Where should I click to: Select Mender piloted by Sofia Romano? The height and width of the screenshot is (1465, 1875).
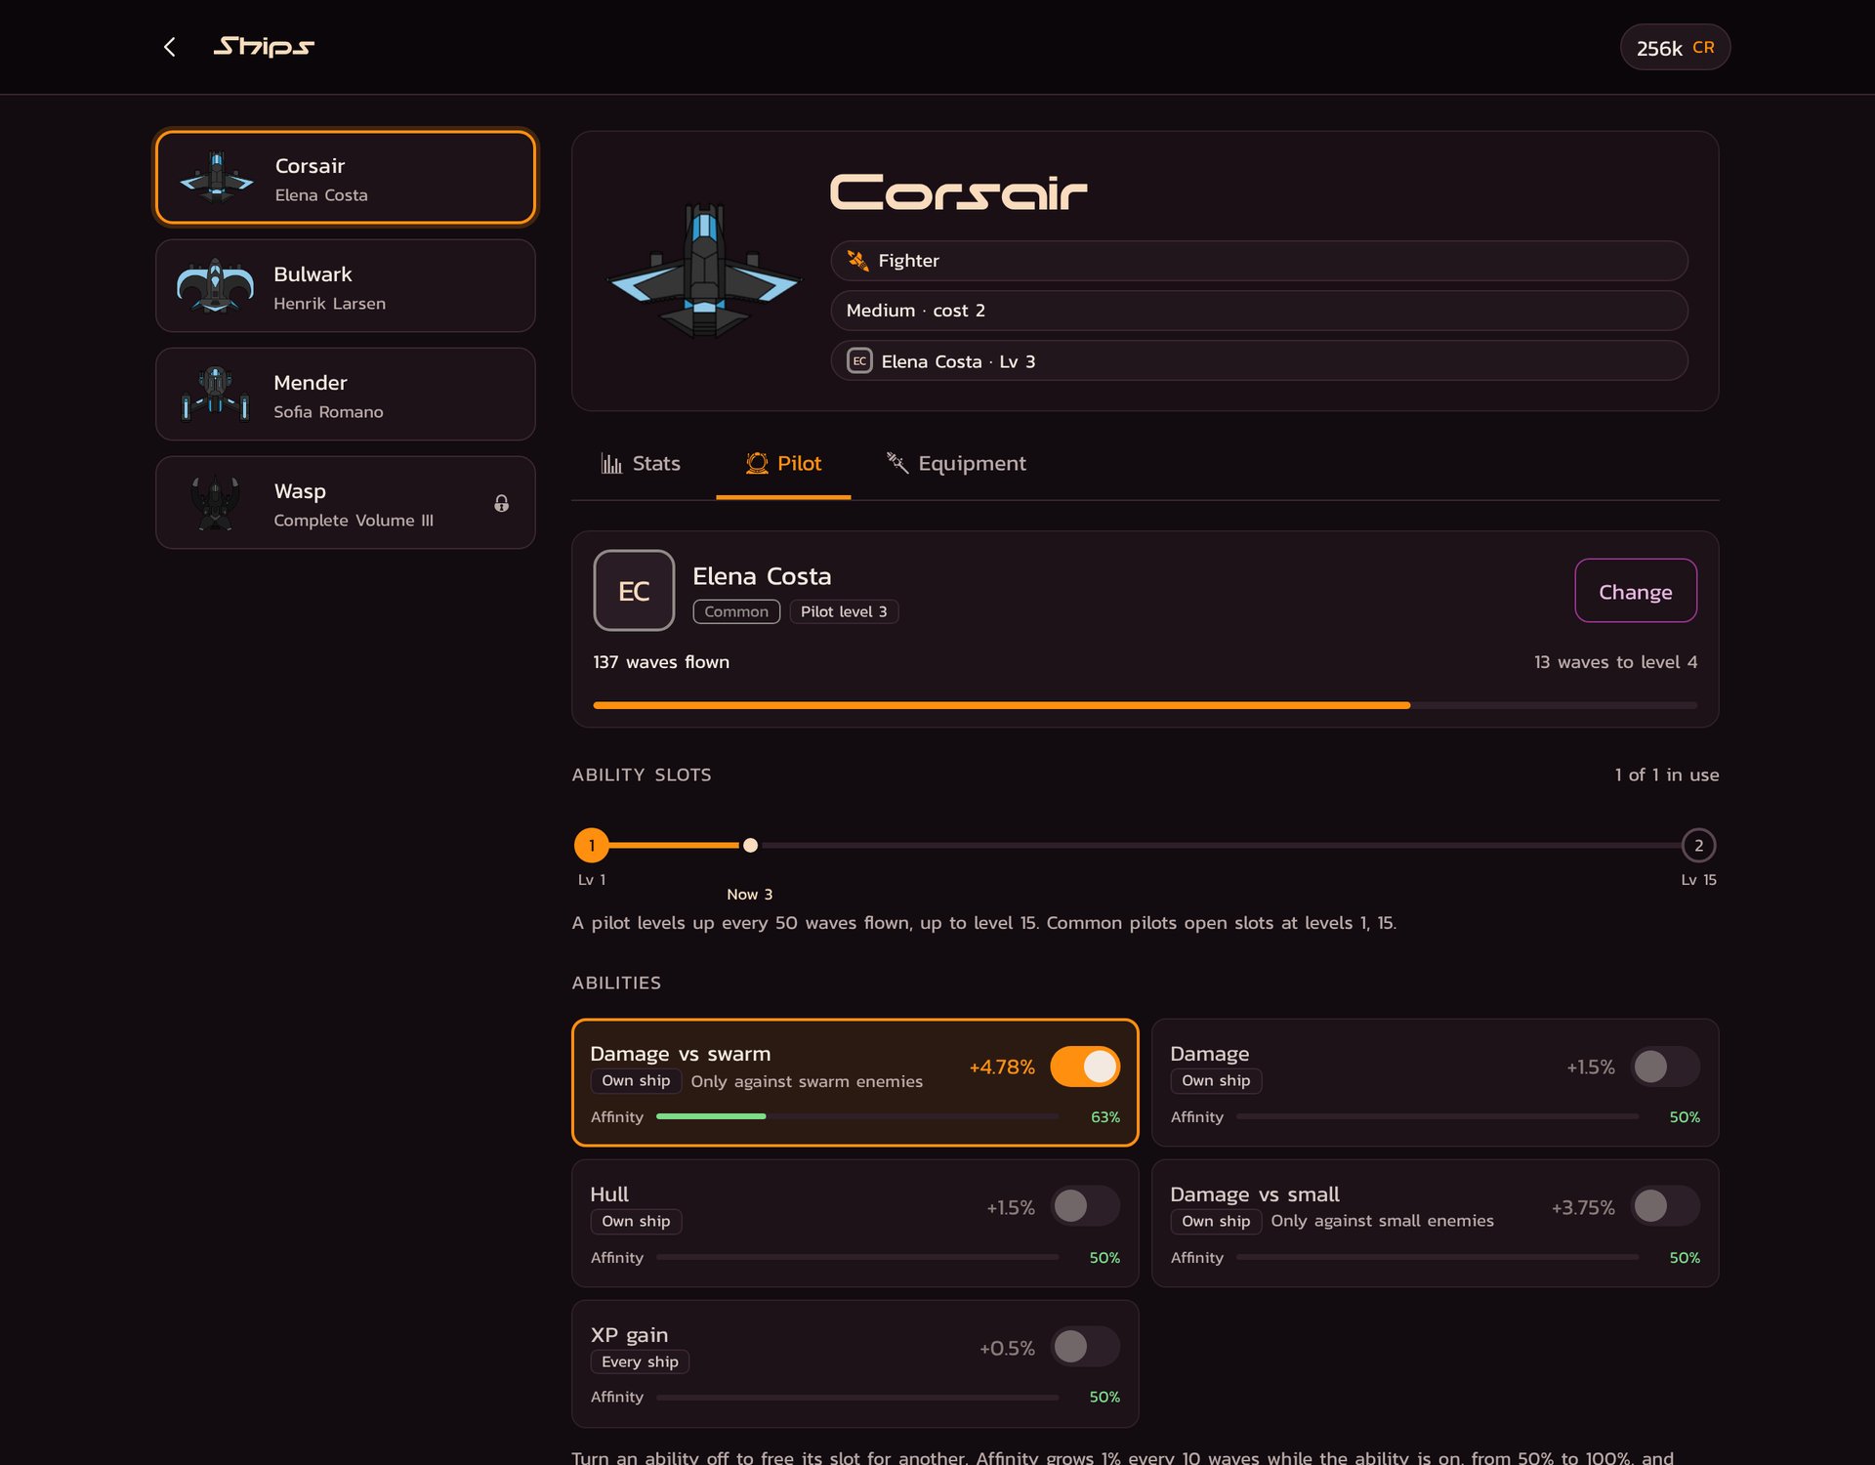pyautogui.click(x=346, y=395)
